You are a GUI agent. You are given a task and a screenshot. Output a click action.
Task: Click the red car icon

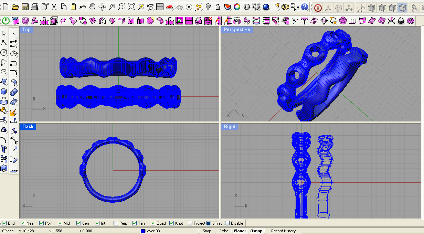coord(169,7)
